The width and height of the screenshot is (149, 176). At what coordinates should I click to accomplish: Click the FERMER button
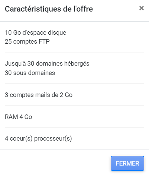click(x=127, y=163)
